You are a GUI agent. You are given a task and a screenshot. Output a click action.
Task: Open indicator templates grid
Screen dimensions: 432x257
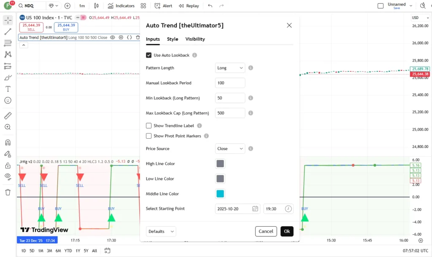coord(143,6)
